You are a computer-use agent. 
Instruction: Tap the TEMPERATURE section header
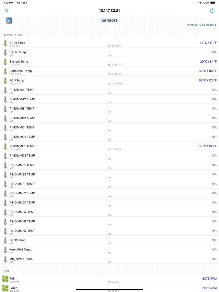[14, 35]
